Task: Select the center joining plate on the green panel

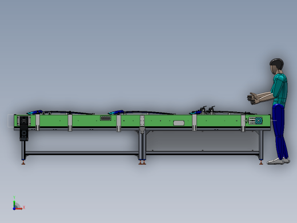Action: click(142, 121)
